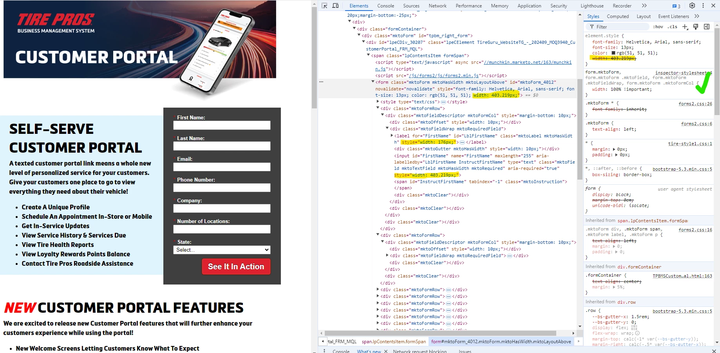The image size is (720, 353).
Task: Switch to the Computed styles tab
Action: [618, 16]
